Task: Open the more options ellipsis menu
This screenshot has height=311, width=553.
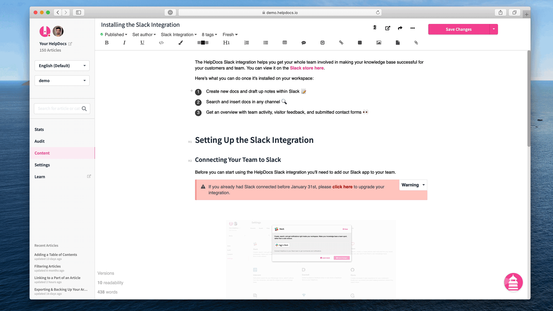Action: pos(412,28)
